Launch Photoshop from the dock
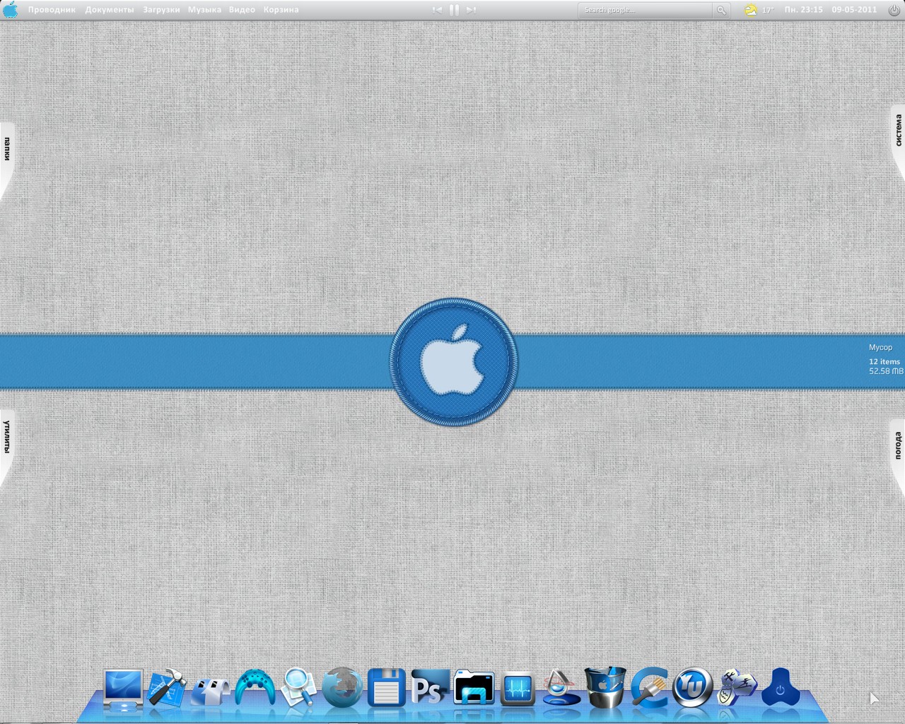The height and width of the screenshot is (724, 905). pos(430,687)
